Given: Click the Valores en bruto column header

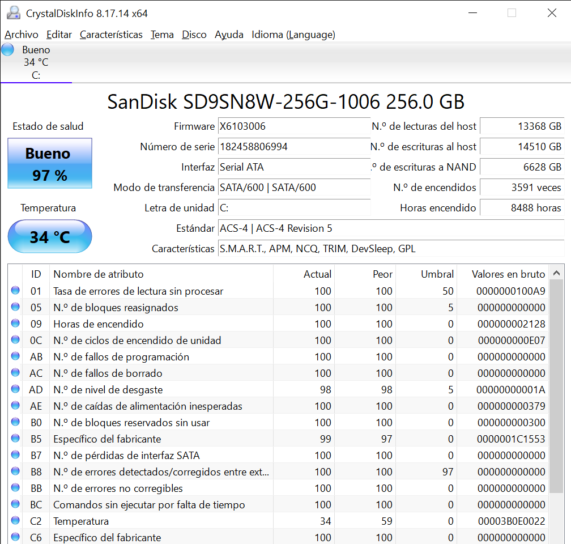Looking at the screenshot, I should (503, 274).
